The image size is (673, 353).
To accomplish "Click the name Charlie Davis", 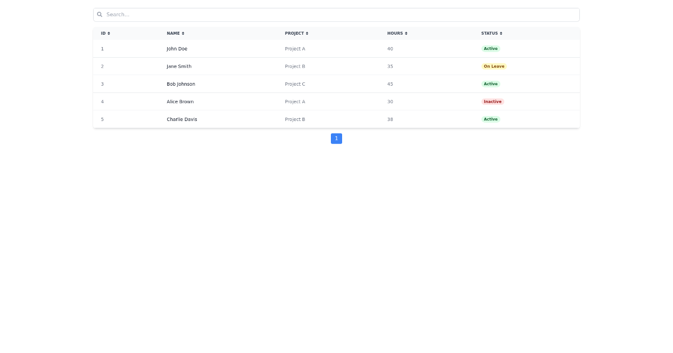I will (182, 119).
